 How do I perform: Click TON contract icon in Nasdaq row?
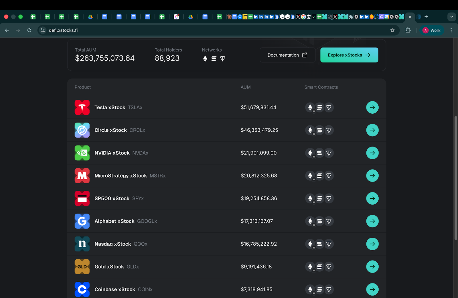pyautogui.click(x=329, y=244)
